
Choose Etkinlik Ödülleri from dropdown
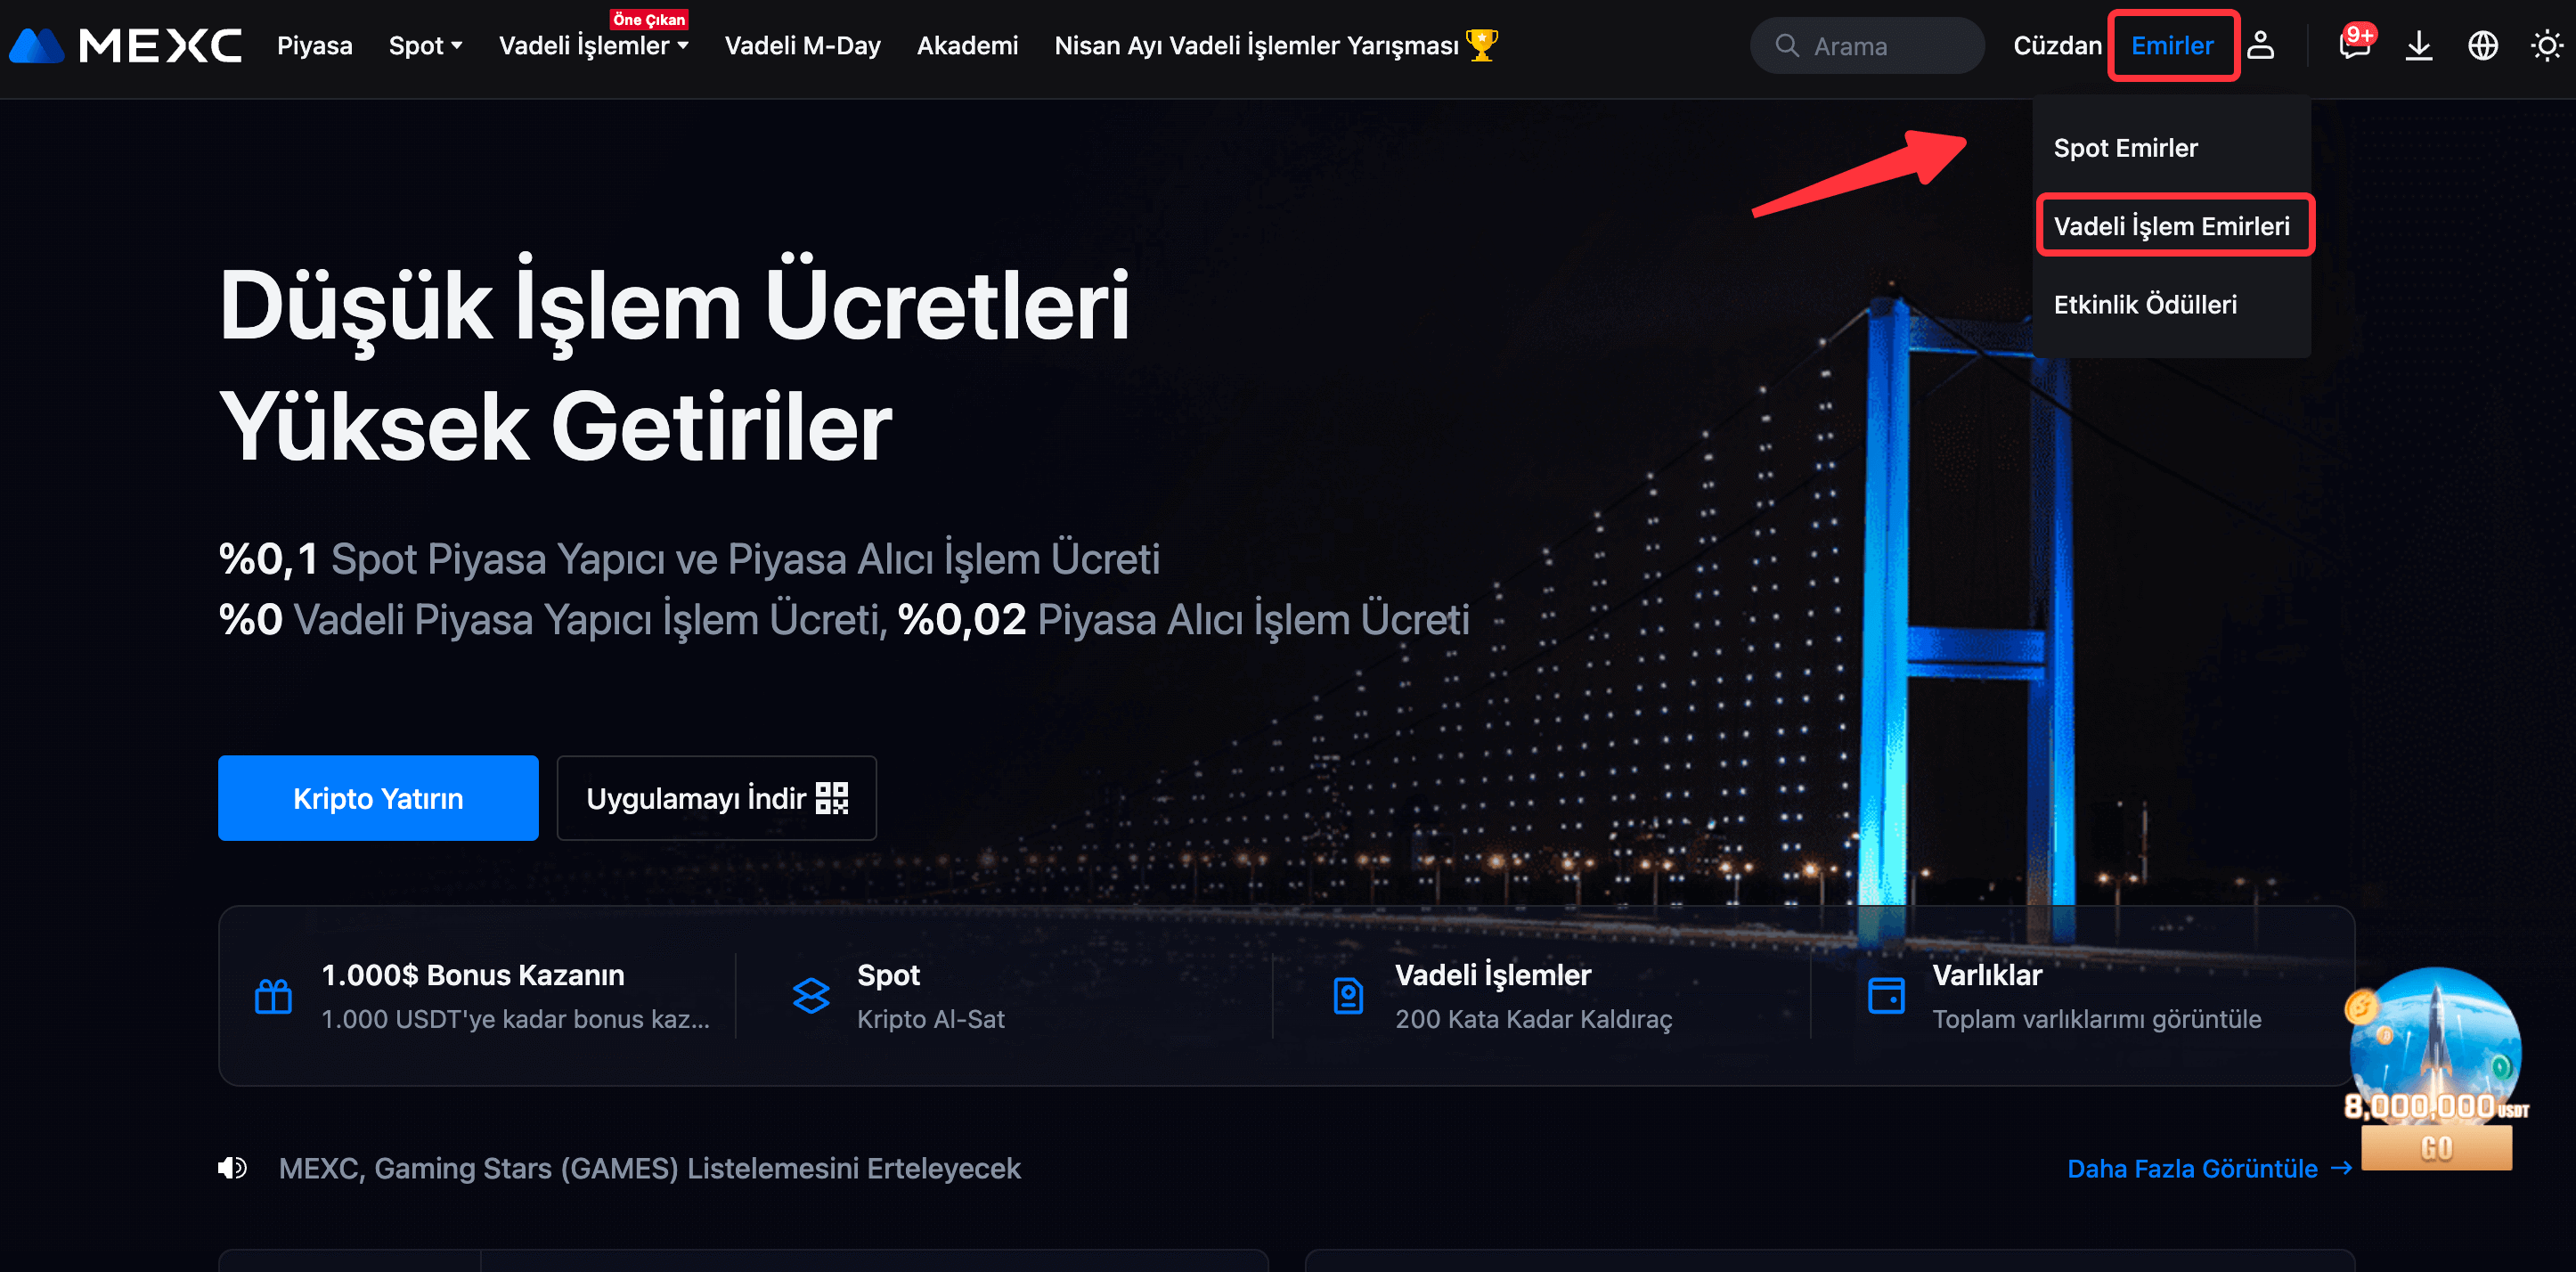coord(2144,304)
